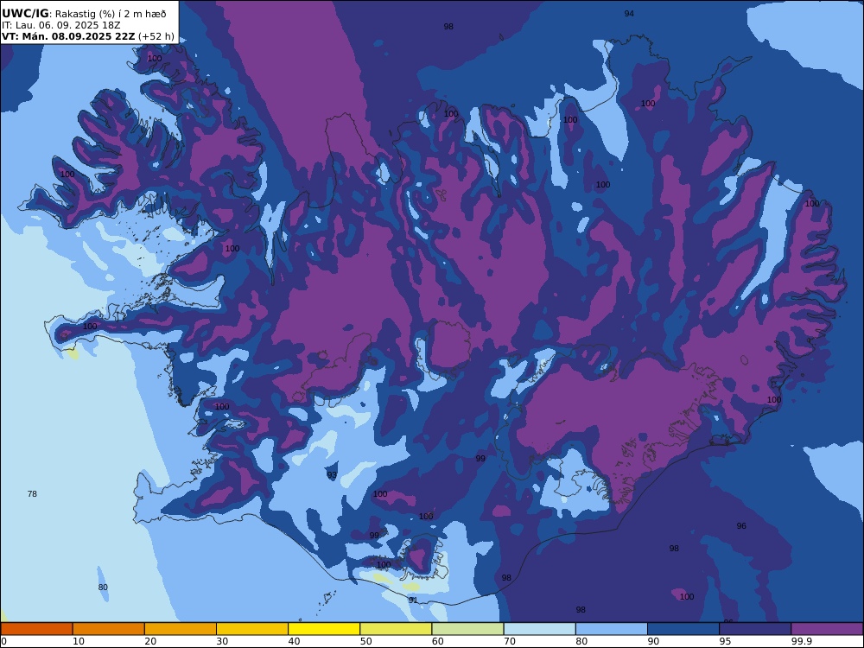Click the '93' humidity value on the map
Image resolution: width=864 pixels, height=648 pixels.
click(x=332, y=474)
